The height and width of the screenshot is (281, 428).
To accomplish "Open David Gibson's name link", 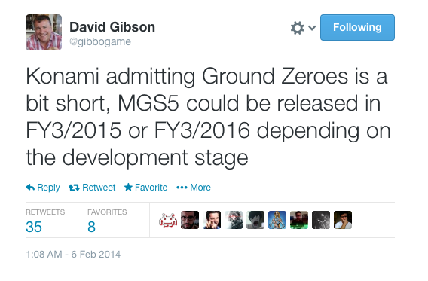I will (x=112, y=27).
